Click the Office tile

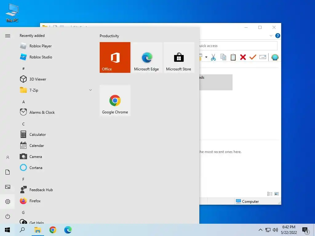[115, 57]
